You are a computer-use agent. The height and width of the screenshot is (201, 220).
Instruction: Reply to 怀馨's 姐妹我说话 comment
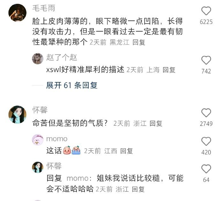(x=138, y=189)
